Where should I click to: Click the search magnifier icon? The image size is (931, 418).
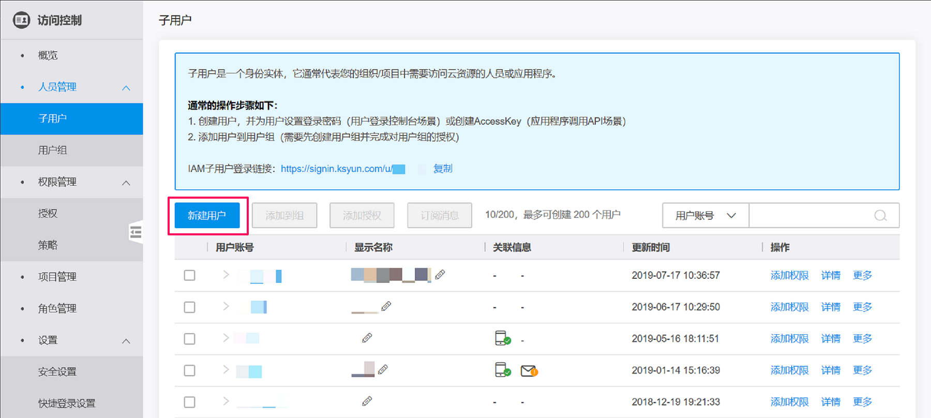tap(880, 215)
